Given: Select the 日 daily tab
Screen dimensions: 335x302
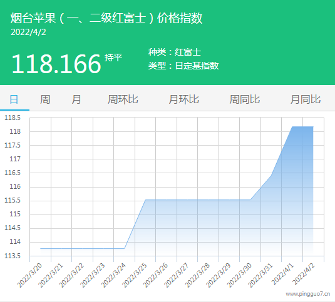Looking at the screenshot, I should pos(14,99).
